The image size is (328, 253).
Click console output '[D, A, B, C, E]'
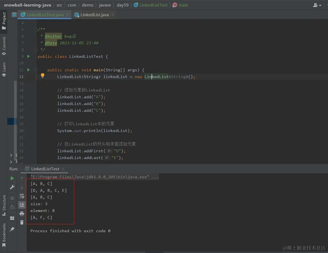49,190
